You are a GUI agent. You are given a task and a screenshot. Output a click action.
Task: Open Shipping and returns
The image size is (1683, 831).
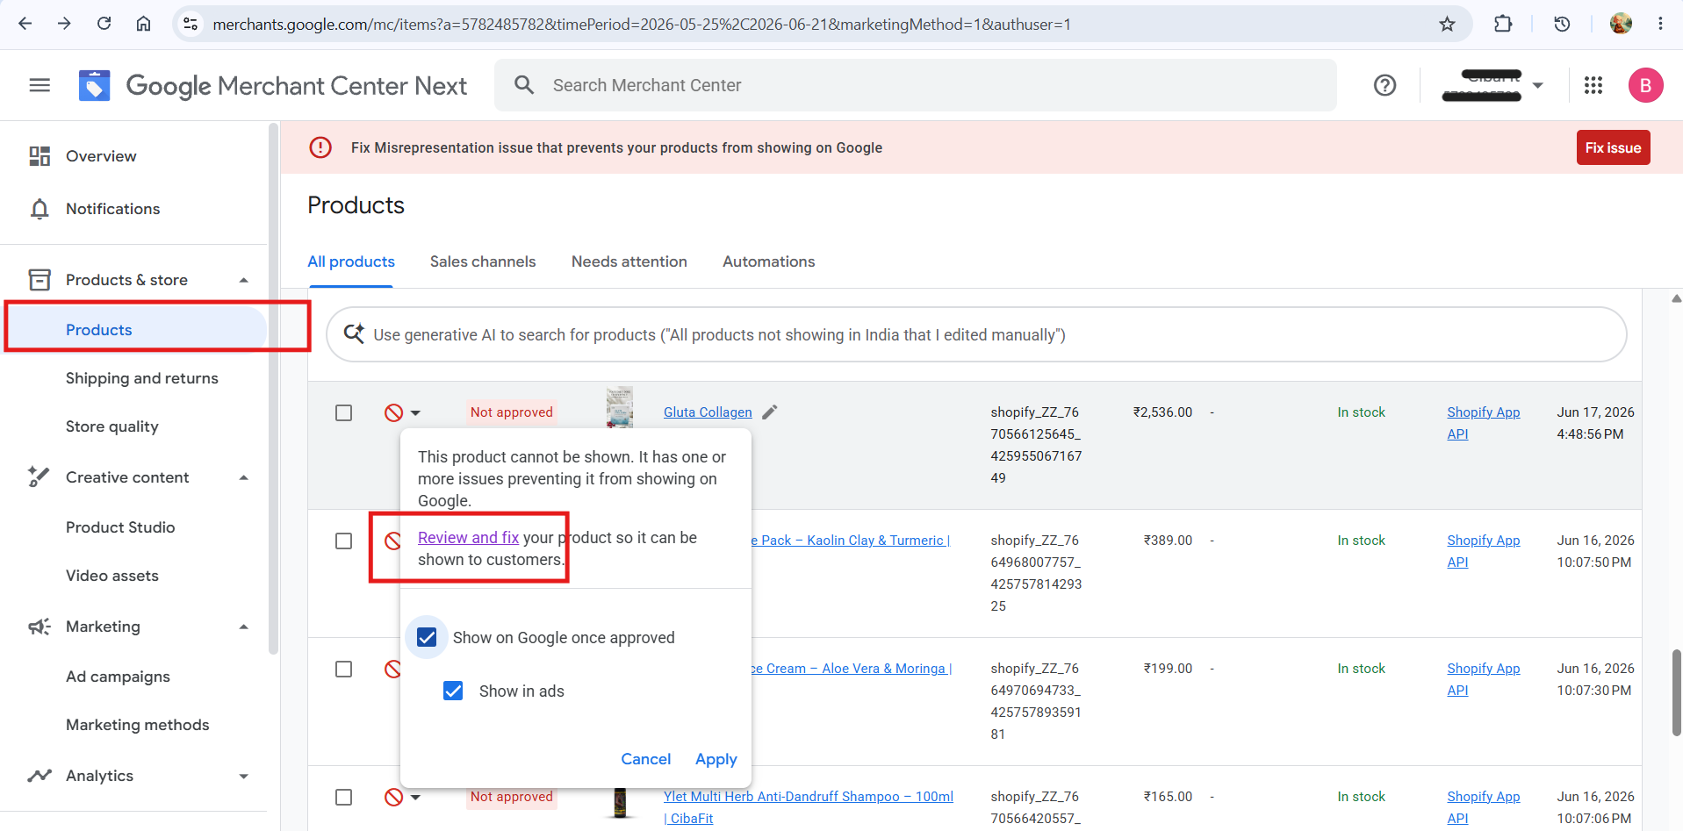pos(142,378)
